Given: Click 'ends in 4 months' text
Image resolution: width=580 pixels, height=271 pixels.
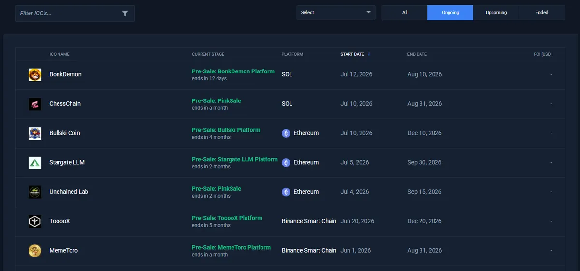Looking at the screenshot, I should 211,137.
